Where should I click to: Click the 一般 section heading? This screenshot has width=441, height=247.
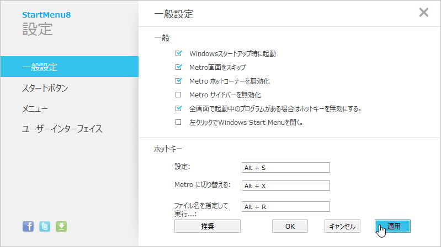pos(162,38)
